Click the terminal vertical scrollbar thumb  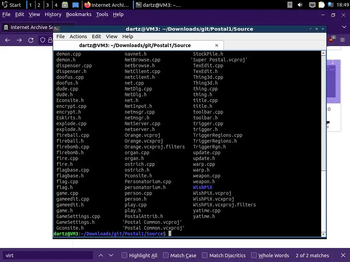pos(323,113)
